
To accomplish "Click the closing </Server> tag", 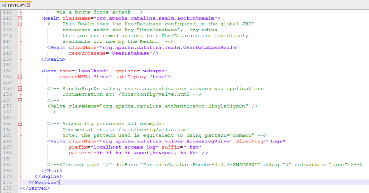I will [x=36, y=188].
